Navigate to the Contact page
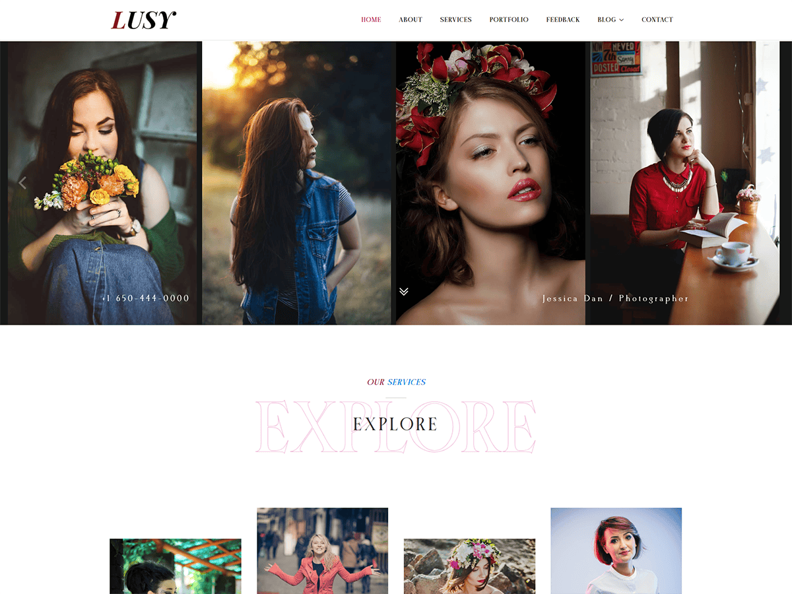792x594 pixels. pos(657,20)
